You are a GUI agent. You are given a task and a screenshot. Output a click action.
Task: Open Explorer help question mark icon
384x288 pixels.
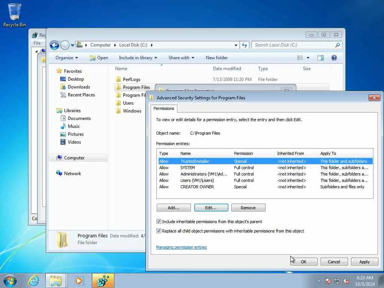[x=334, y=58]
